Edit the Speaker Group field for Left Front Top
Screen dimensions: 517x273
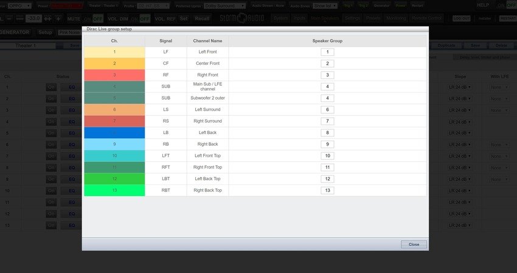point(327,155)
